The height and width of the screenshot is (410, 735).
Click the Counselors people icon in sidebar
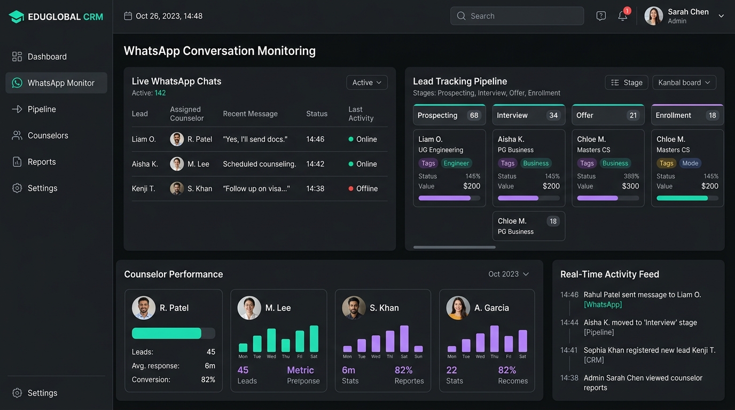(17, 135)
